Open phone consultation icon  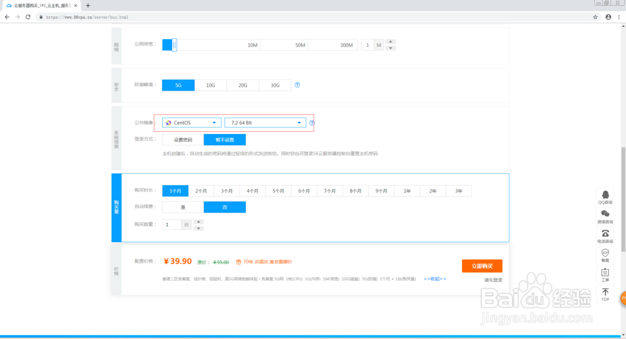click(605, 233)
